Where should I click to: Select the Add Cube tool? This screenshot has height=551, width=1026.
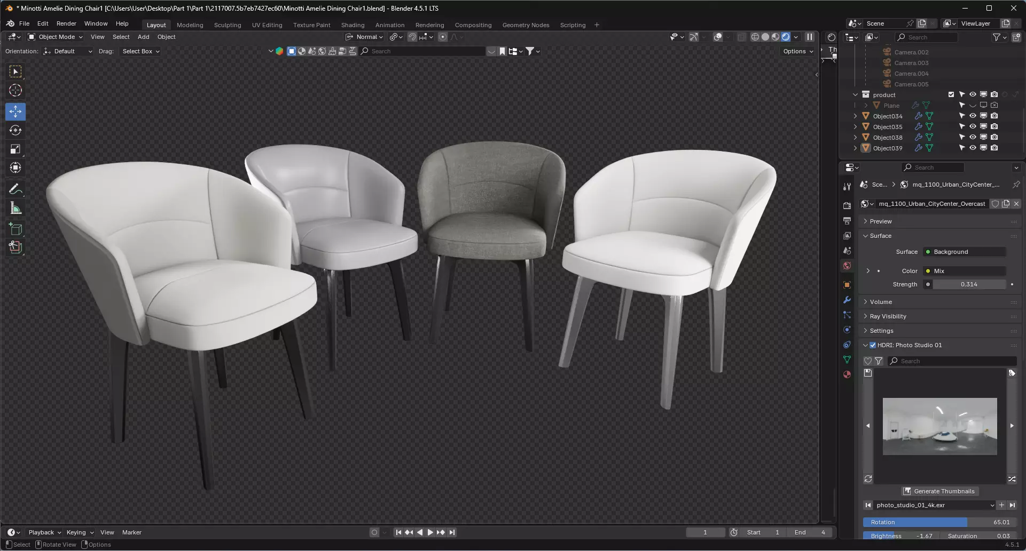[x=15, y=229]
